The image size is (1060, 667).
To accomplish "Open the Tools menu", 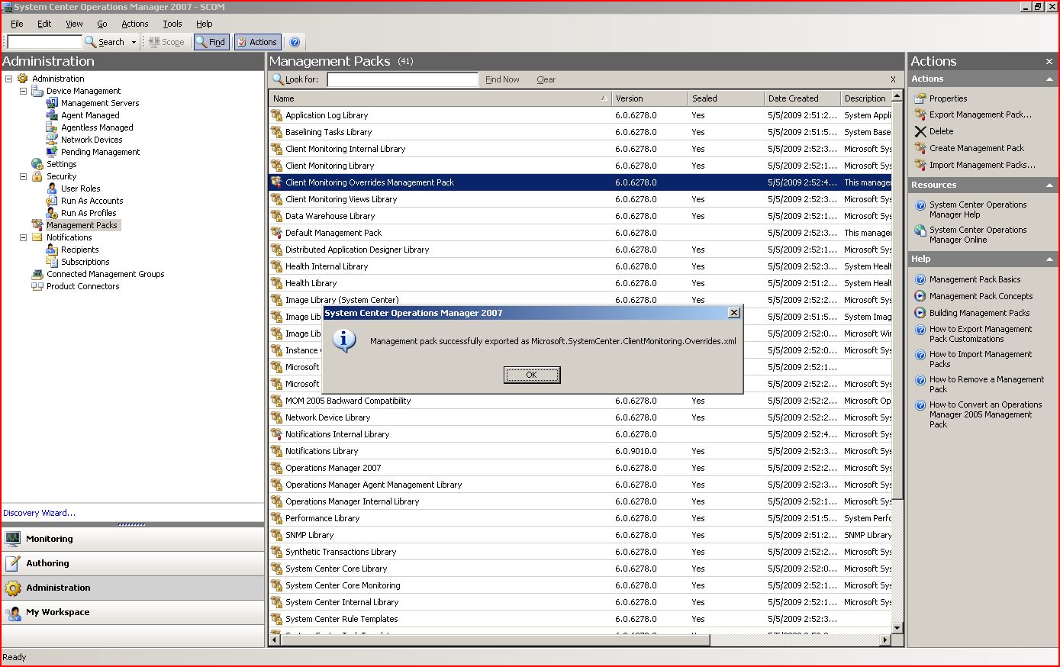I will coord(172,24).
